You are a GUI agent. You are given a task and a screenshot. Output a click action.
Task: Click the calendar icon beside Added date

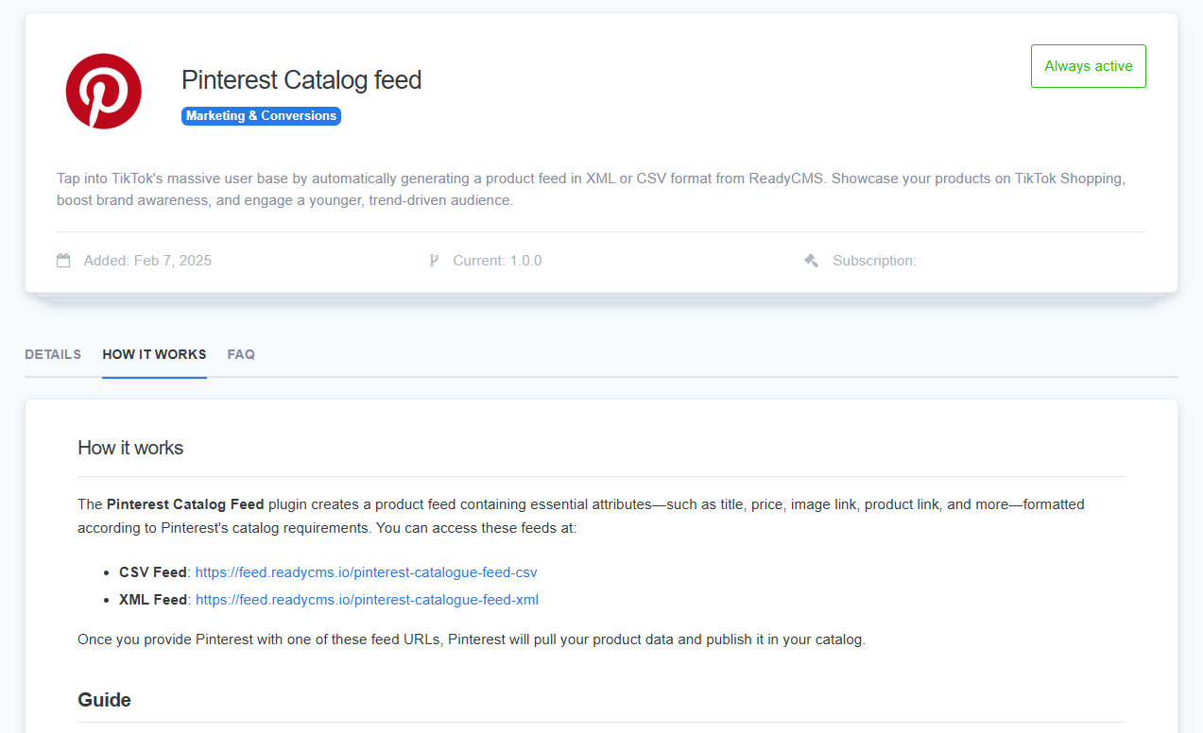coord(63,261)
